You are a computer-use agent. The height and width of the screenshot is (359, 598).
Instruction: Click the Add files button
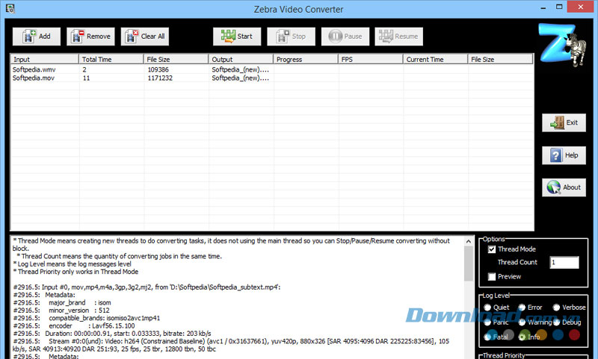37,36
